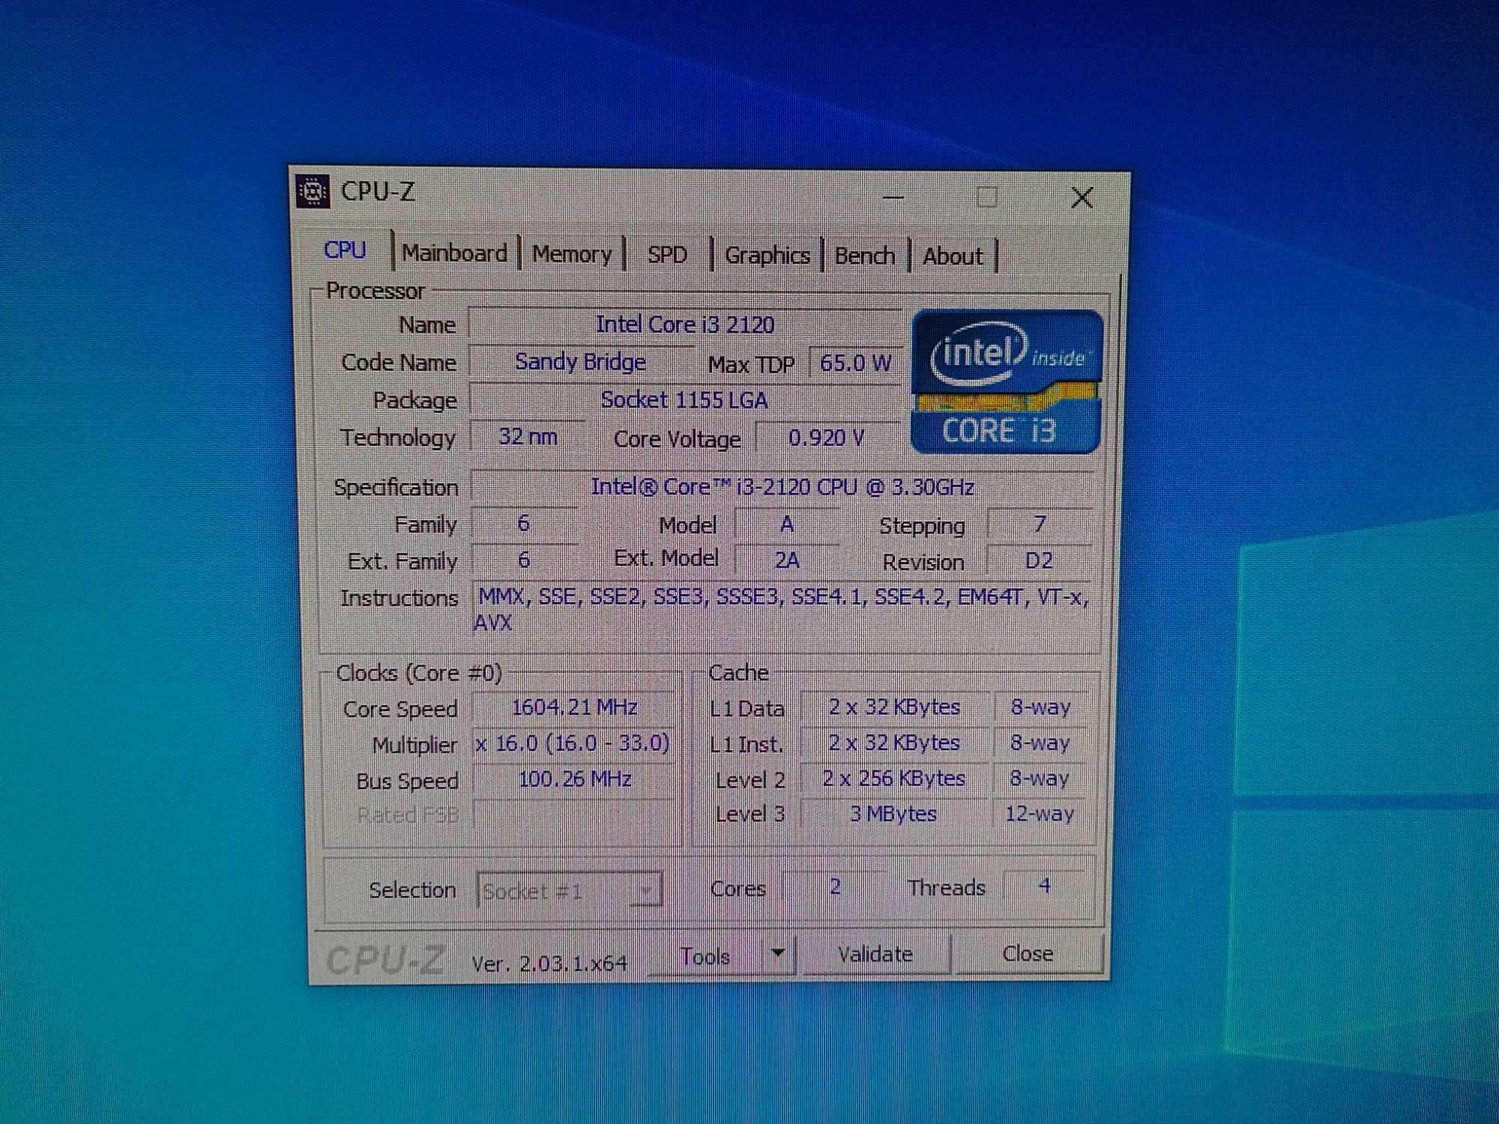The height and width of the screenshot is (1124, 1499).
Task: Click the Technology value 32 nm
Action: click(528, 437)
